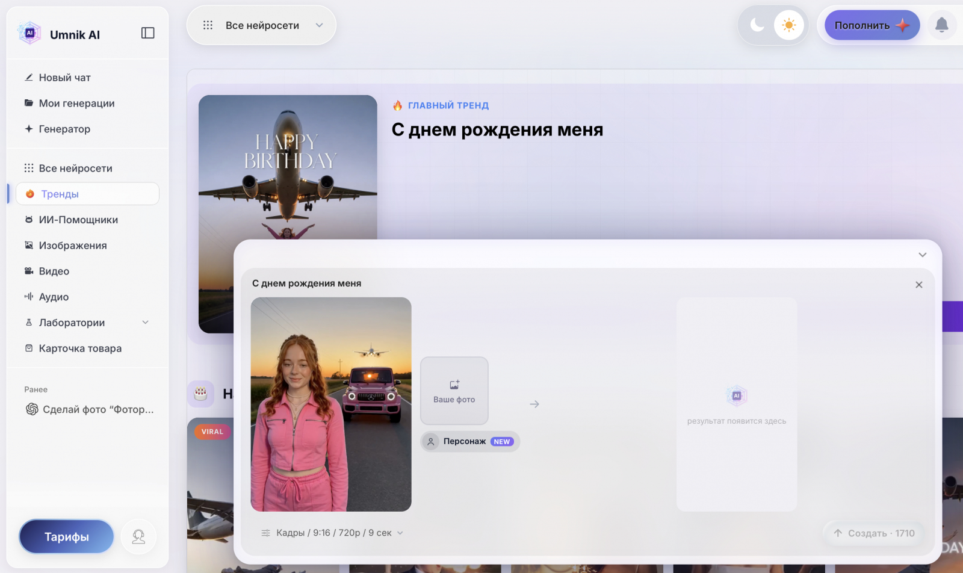Screen dimensions: 963x573
Task: Open Happy Birthday airplane trend image
Action: point(288,167)
